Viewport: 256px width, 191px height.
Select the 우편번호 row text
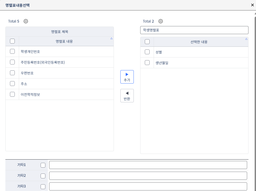pyautogui.click(x=27, y=73)
